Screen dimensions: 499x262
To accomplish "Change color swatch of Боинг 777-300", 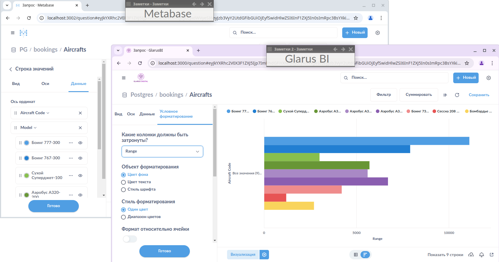I will point(27,143).
